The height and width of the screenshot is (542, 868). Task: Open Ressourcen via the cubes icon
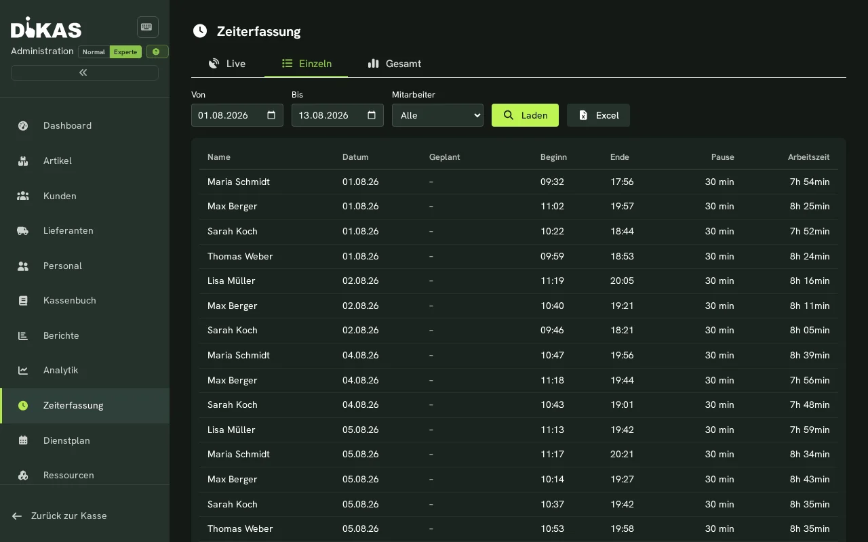23,476
